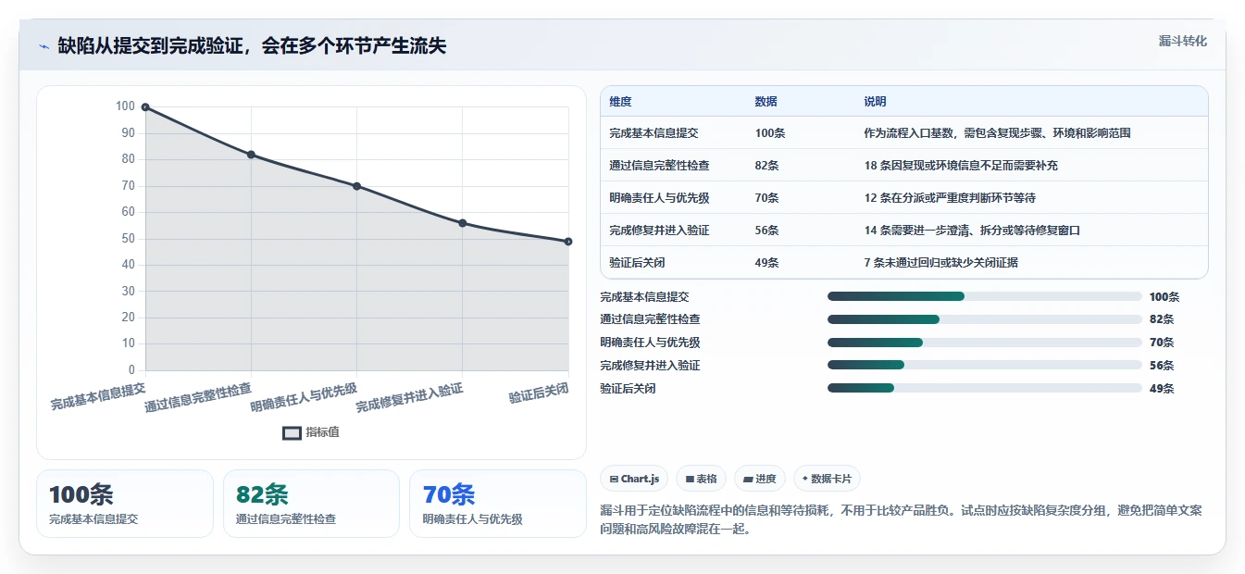Select the 表格 chip
Viewport: 1245px width, 574px height.
(x=701, y=479)
